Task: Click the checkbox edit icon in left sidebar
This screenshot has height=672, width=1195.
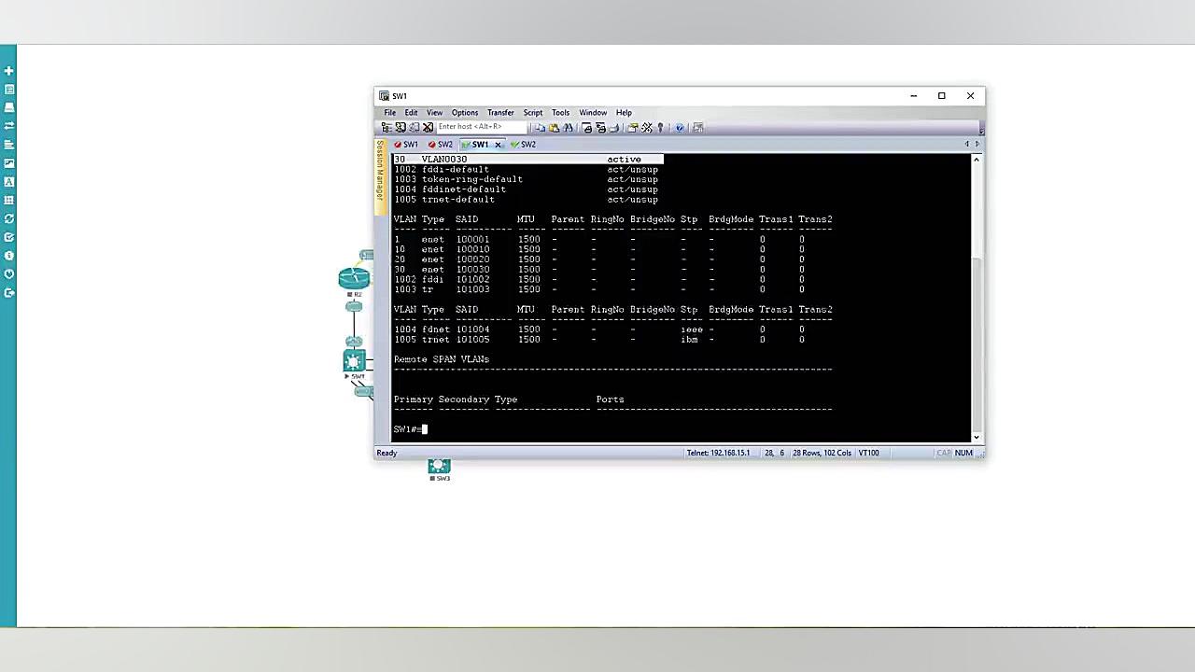Action: 8,237
